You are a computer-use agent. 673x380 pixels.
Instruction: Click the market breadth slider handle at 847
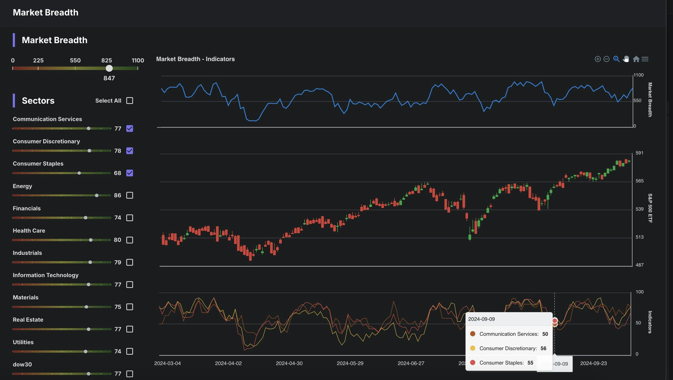pos(109,68)
